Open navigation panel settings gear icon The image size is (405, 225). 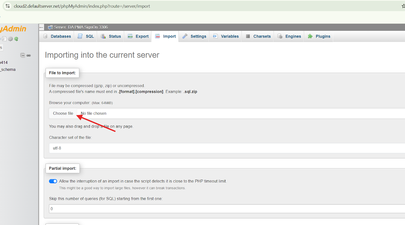(x=10, y=39)
